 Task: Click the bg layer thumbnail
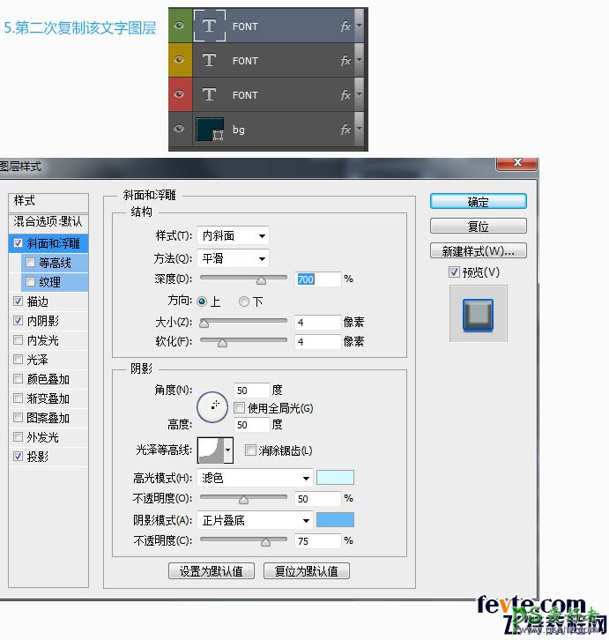(210, 130)
